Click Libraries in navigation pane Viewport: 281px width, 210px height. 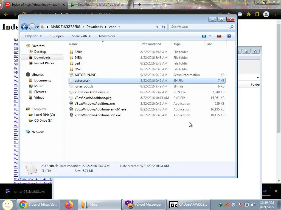tap(37, 75)
